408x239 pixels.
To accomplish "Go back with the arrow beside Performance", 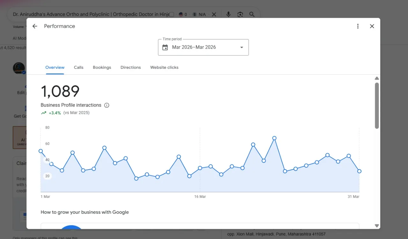I will tap(35, 26).
